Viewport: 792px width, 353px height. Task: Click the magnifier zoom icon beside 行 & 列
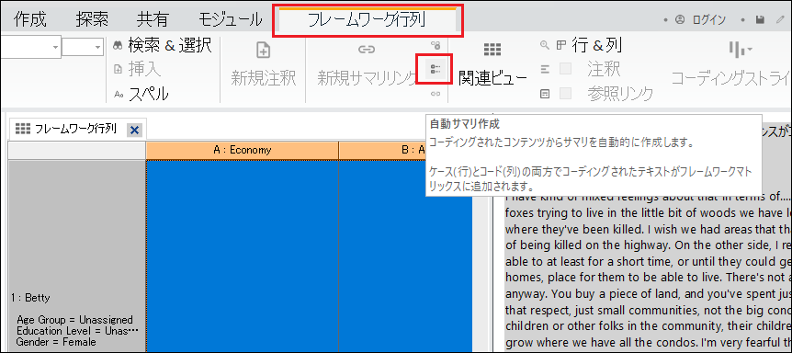click(x=545, y=45)
